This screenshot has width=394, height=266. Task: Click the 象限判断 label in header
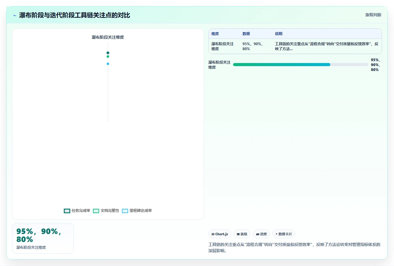point(373,15)
